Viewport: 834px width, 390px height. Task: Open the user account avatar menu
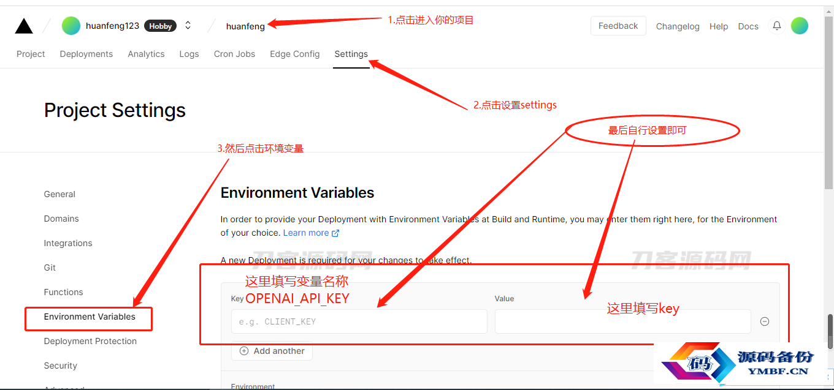click(x=799, y=26)
